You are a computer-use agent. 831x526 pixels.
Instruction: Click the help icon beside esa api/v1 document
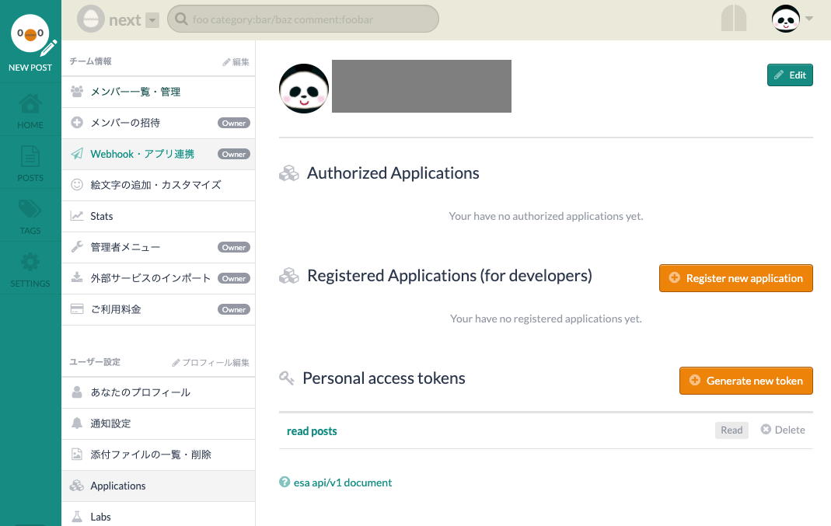tap(285, 482)
